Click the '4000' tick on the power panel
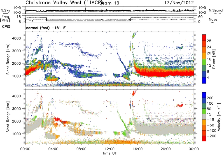 [x=17, y=38]
